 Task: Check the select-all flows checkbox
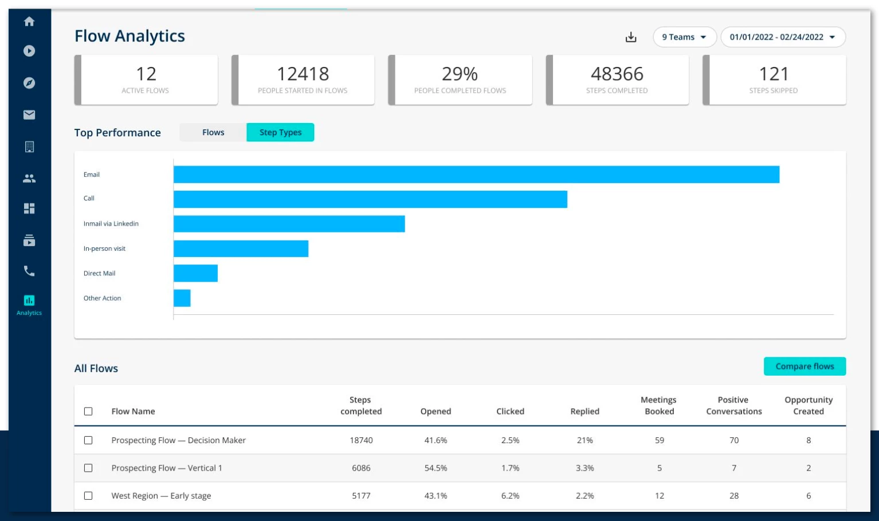point(88,411)
